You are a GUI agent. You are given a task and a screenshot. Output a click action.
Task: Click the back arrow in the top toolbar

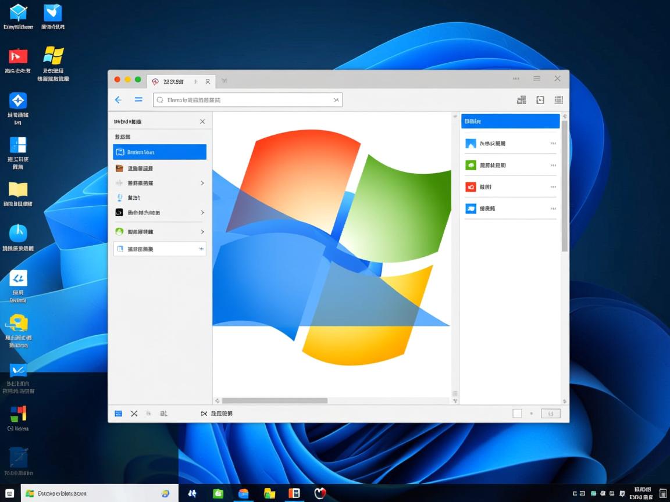pos(118,99)
